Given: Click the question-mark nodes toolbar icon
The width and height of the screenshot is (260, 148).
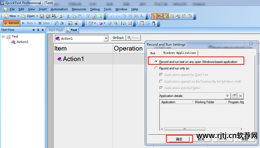Looking at the screenshot, I should (184, 16).
